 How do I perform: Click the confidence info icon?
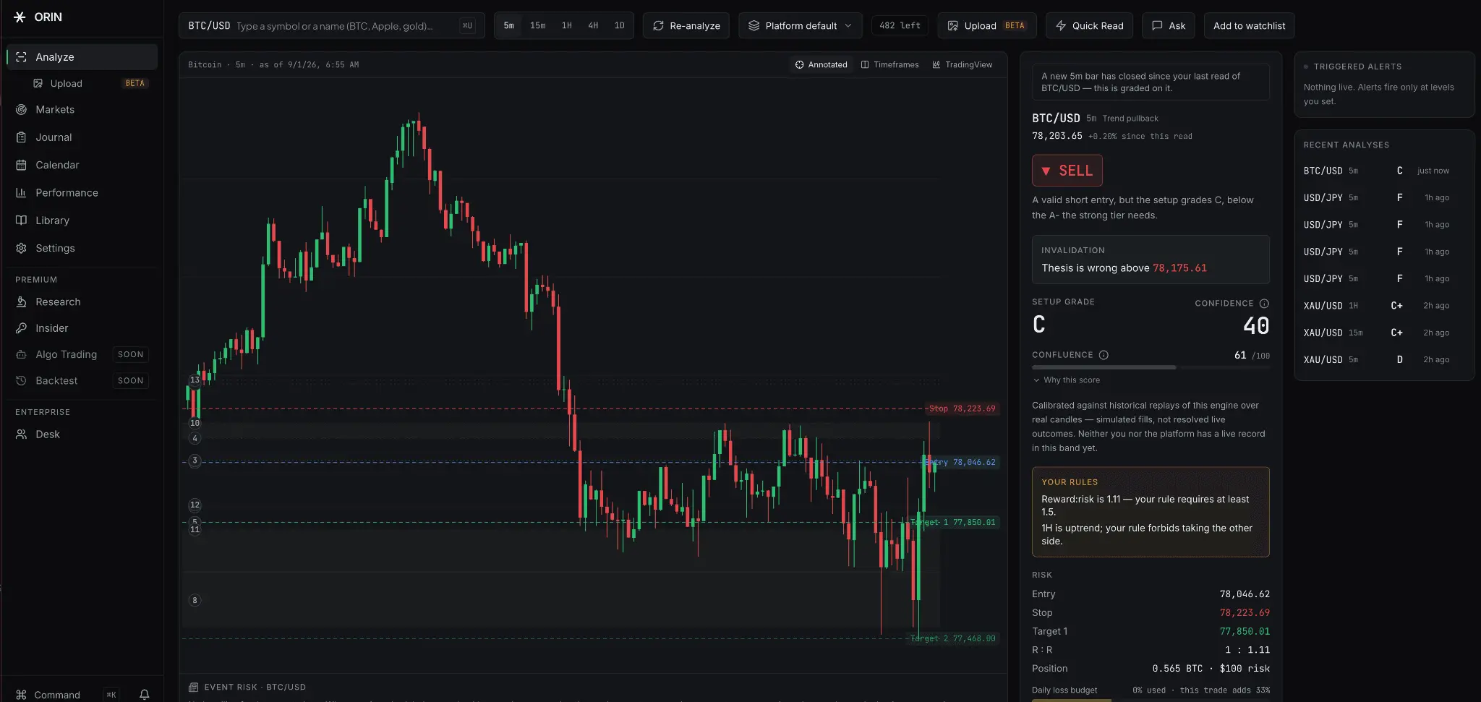(1264, 304)
